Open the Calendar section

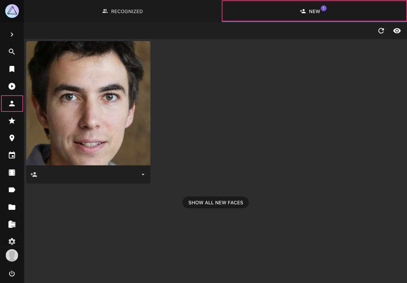click(x=12, y=155)
